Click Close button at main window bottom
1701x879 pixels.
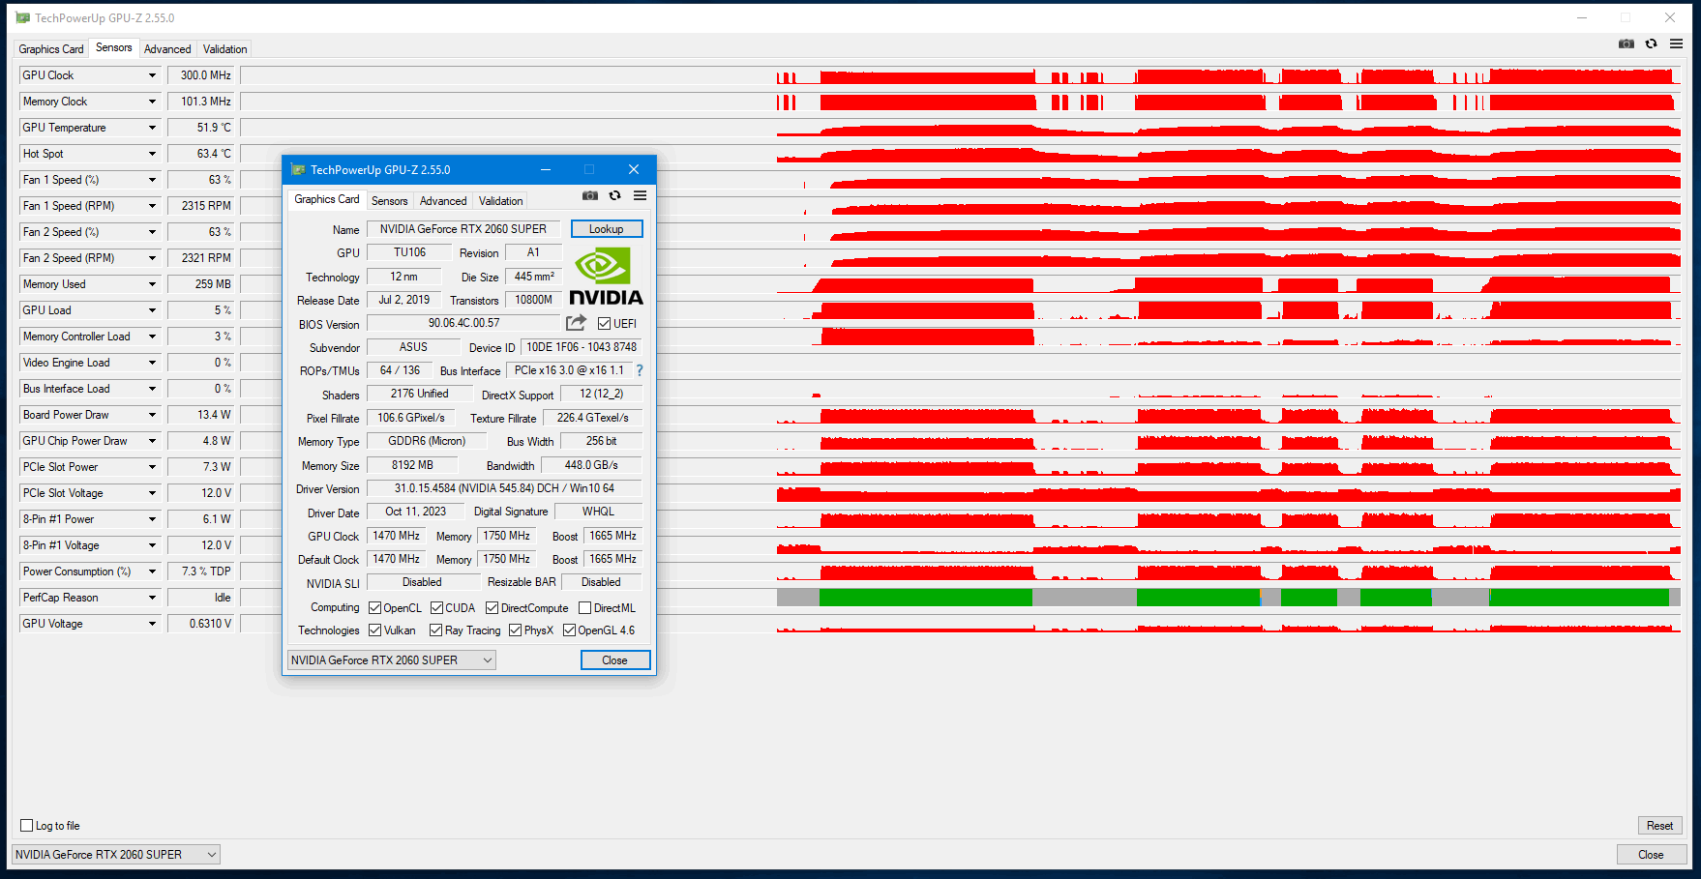[x=1652, y=855]
